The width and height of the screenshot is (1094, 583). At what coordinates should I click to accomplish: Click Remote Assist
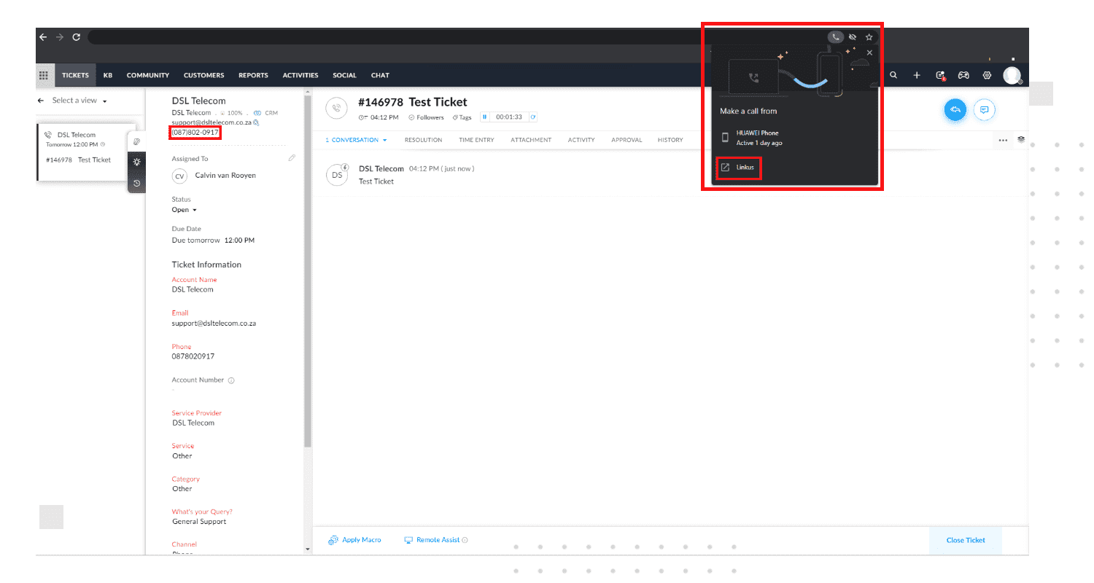click(435, 540)
